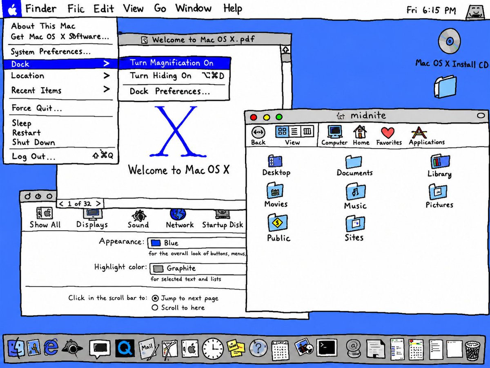This screenshot has height=368, width=490.
Task: Select Mac OS X Install CD icon
Action: [450, 41]
